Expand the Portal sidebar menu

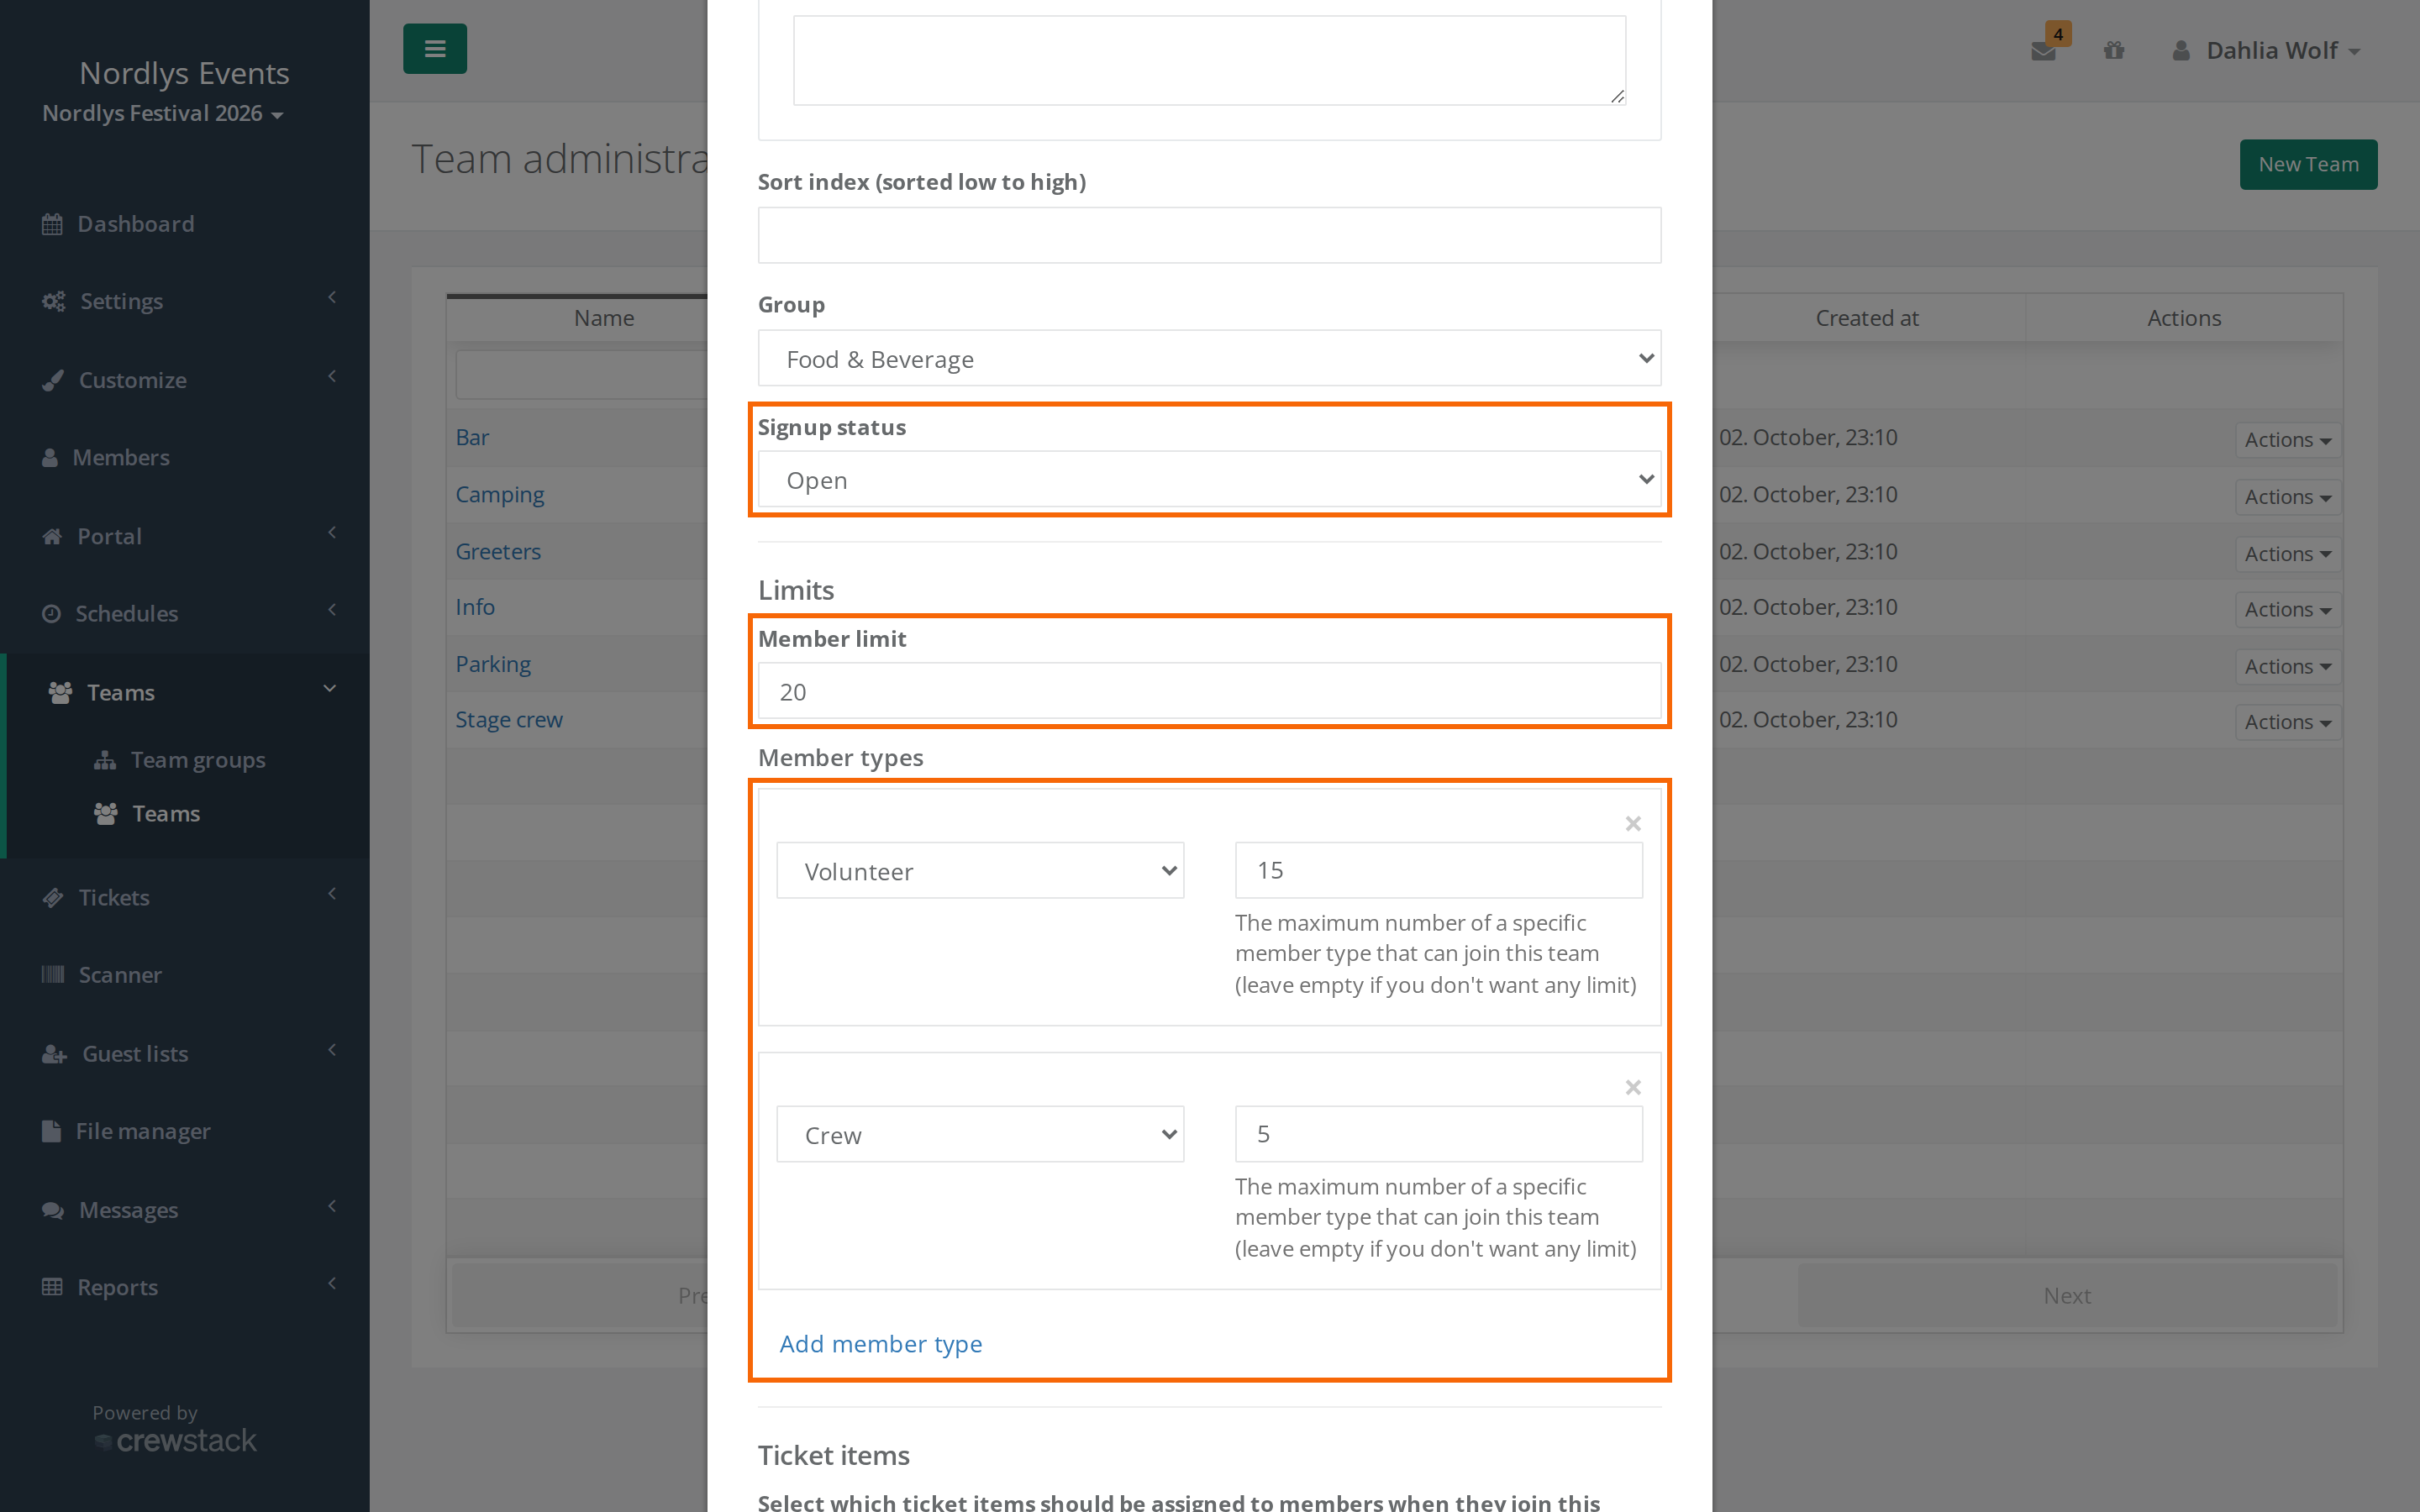(x=185, y=536)
